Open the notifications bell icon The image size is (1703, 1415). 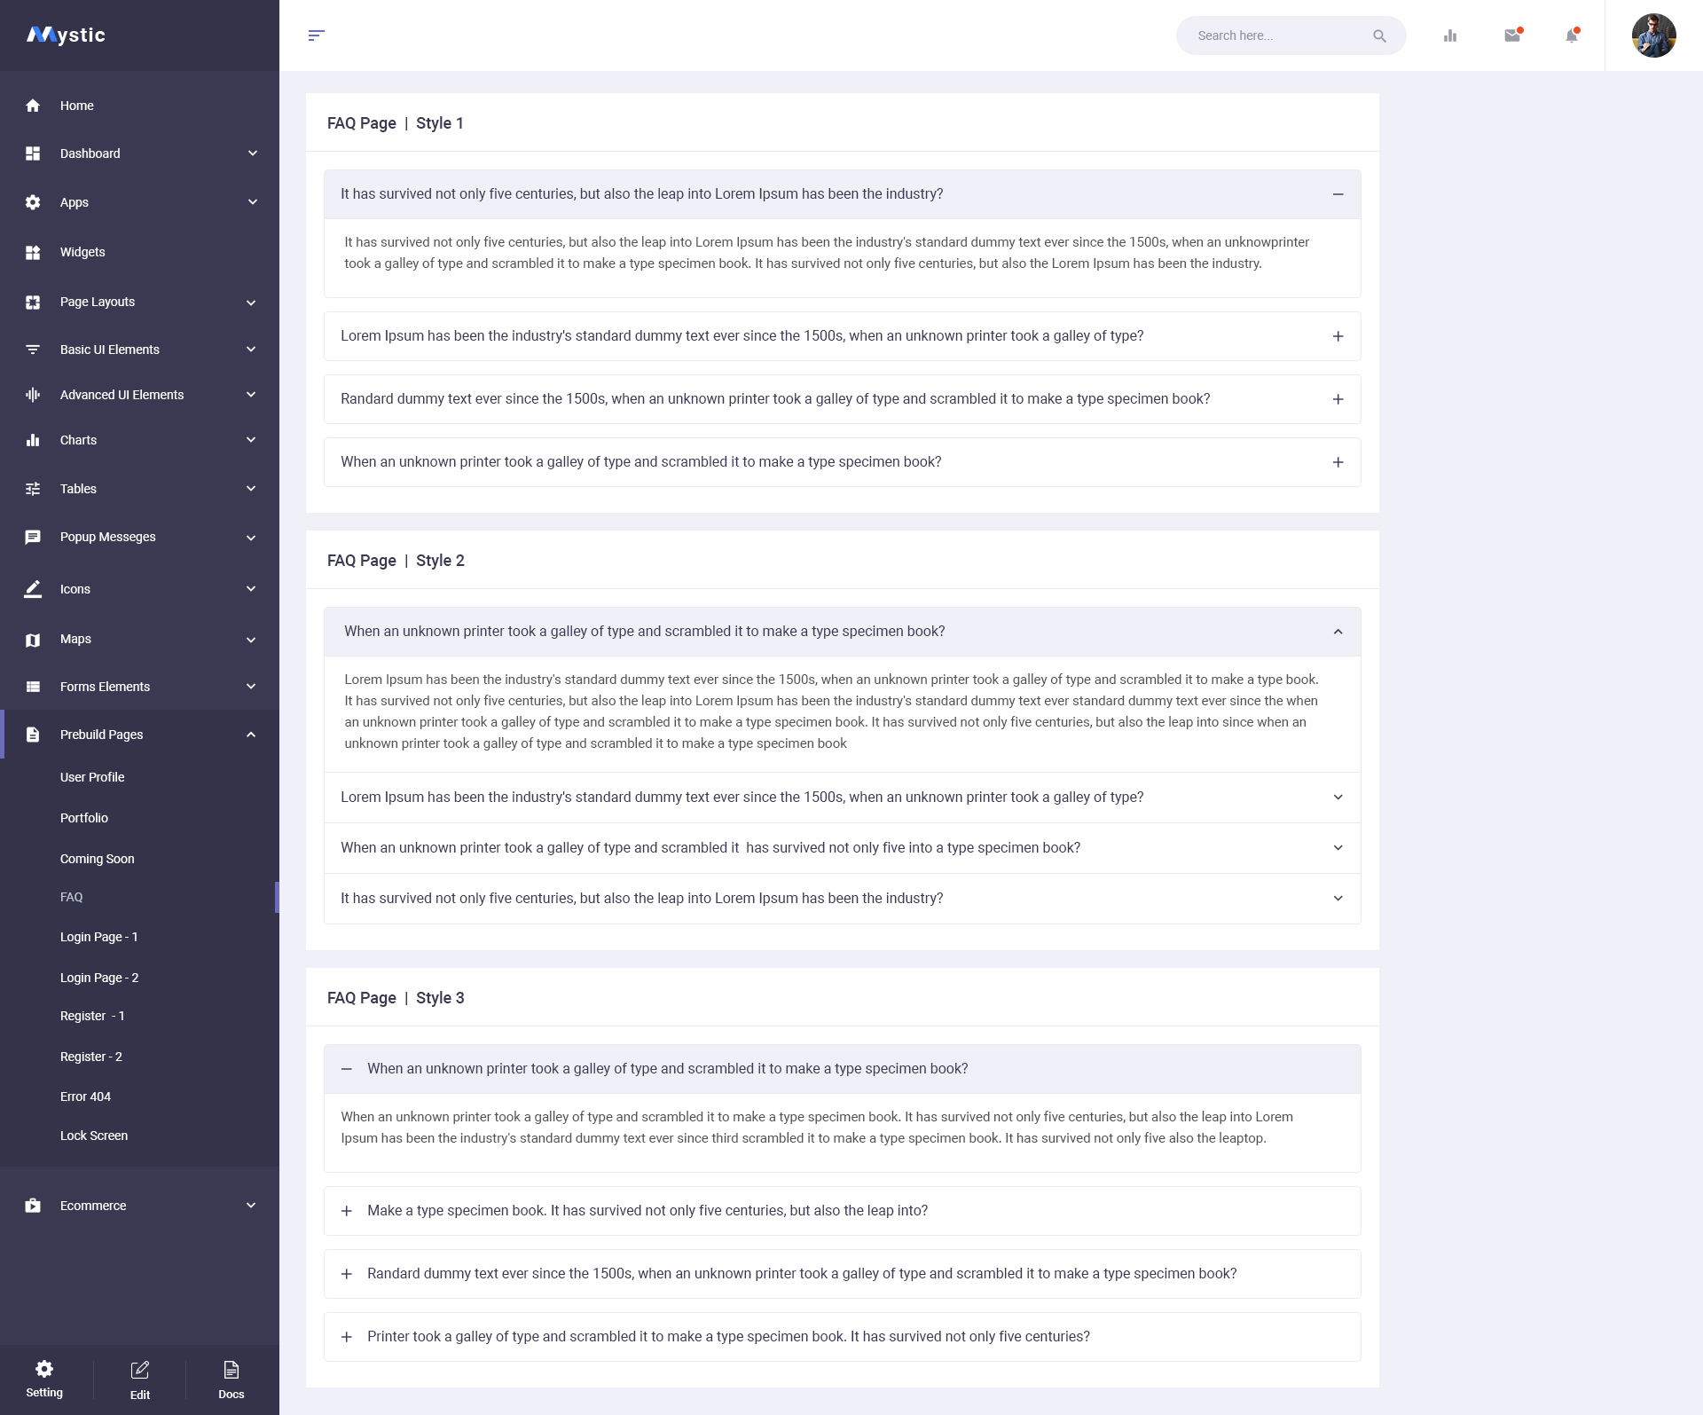click(1571, 35)
